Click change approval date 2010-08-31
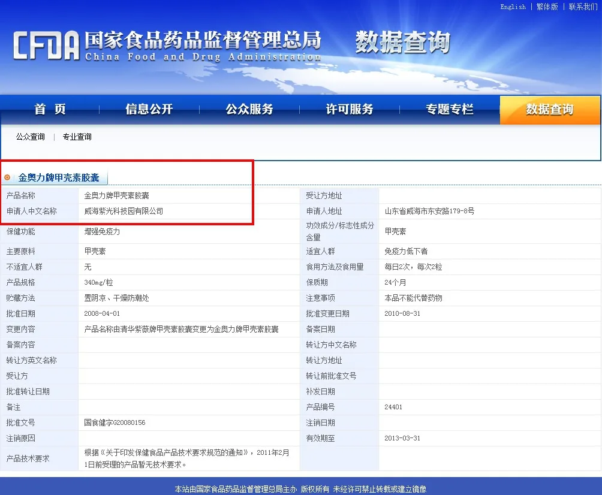 (402, 313)
